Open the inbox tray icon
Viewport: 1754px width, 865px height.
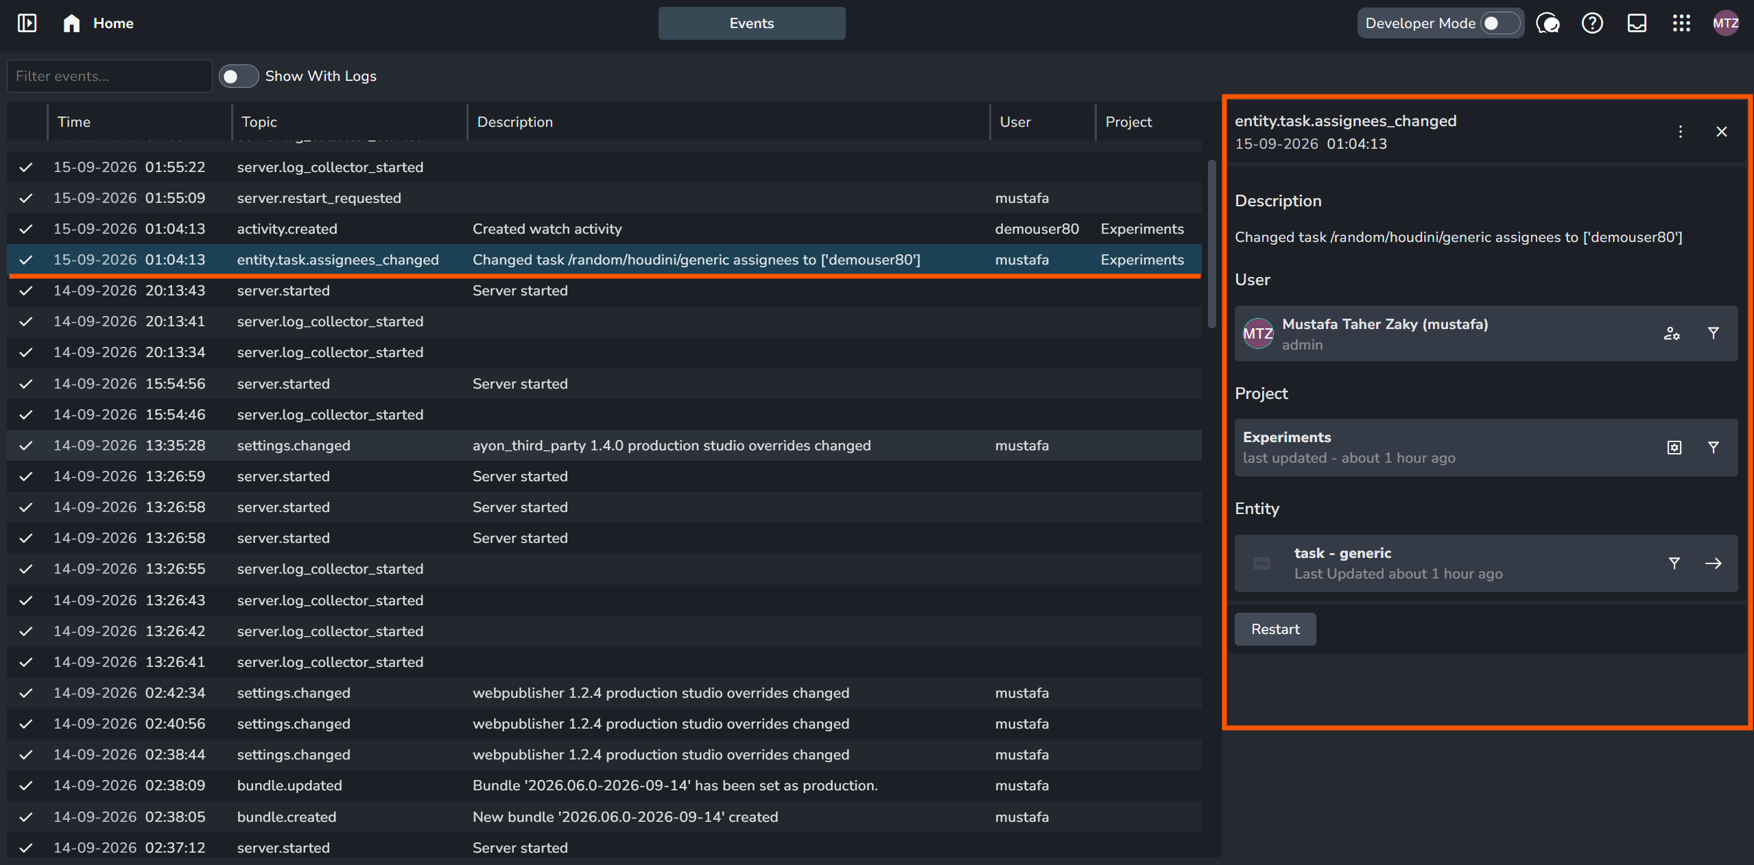1637,23
